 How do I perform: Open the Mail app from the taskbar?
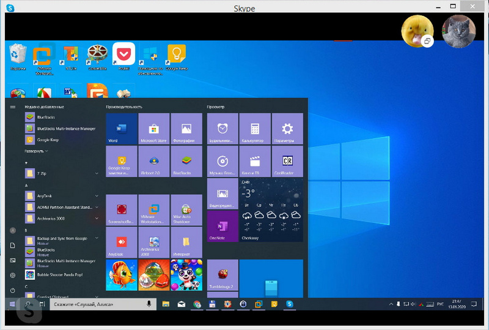[x=182, y=304]
